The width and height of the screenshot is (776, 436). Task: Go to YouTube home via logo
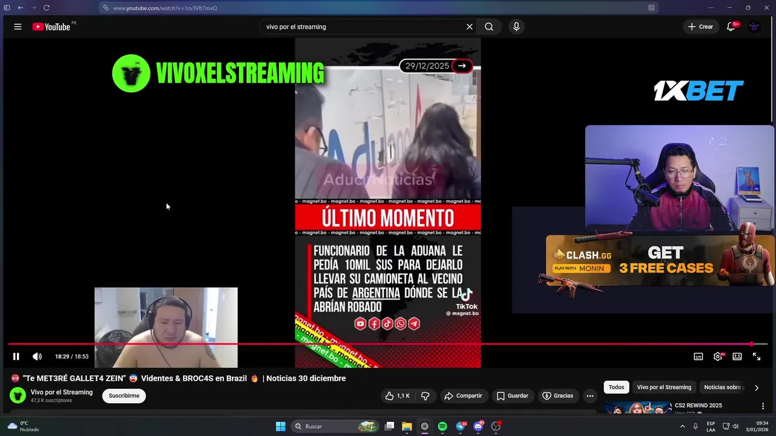52,27
